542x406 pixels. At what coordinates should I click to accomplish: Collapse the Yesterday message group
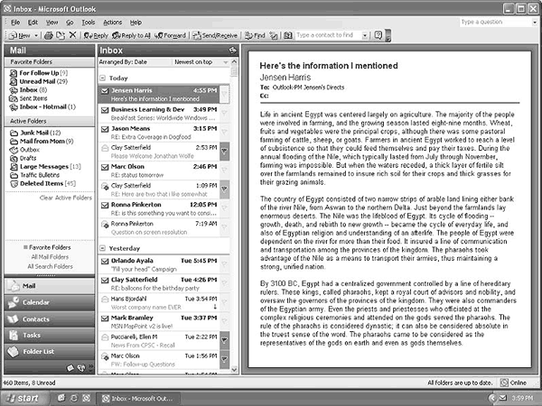[102, 248]
